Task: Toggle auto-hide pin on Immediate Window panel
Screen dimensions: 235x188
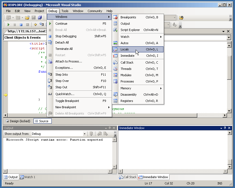Action: tap(225, 128)
